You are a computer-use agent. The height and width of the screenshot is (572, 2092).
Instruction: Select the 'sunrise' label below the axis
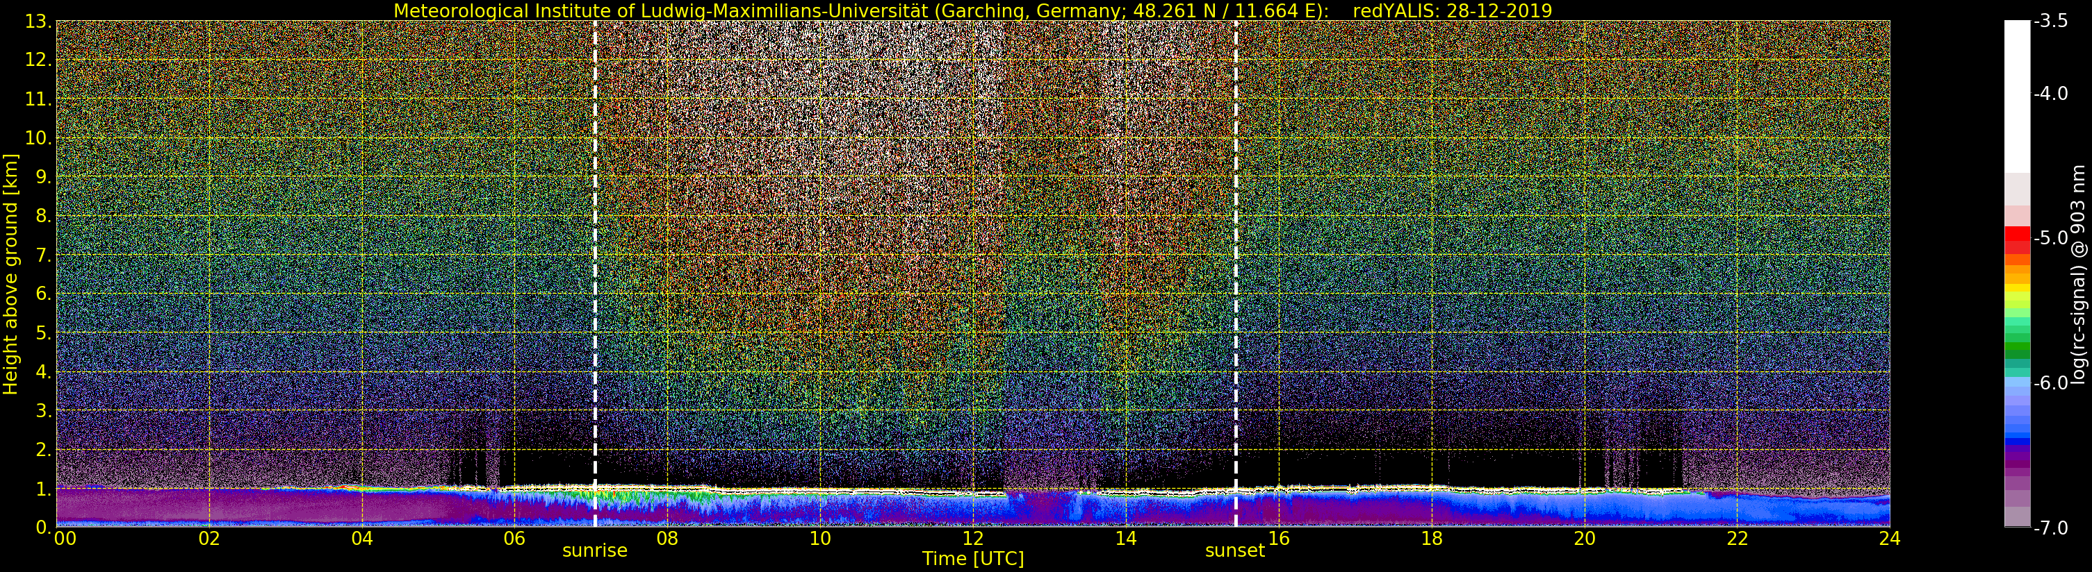[595, 551]
